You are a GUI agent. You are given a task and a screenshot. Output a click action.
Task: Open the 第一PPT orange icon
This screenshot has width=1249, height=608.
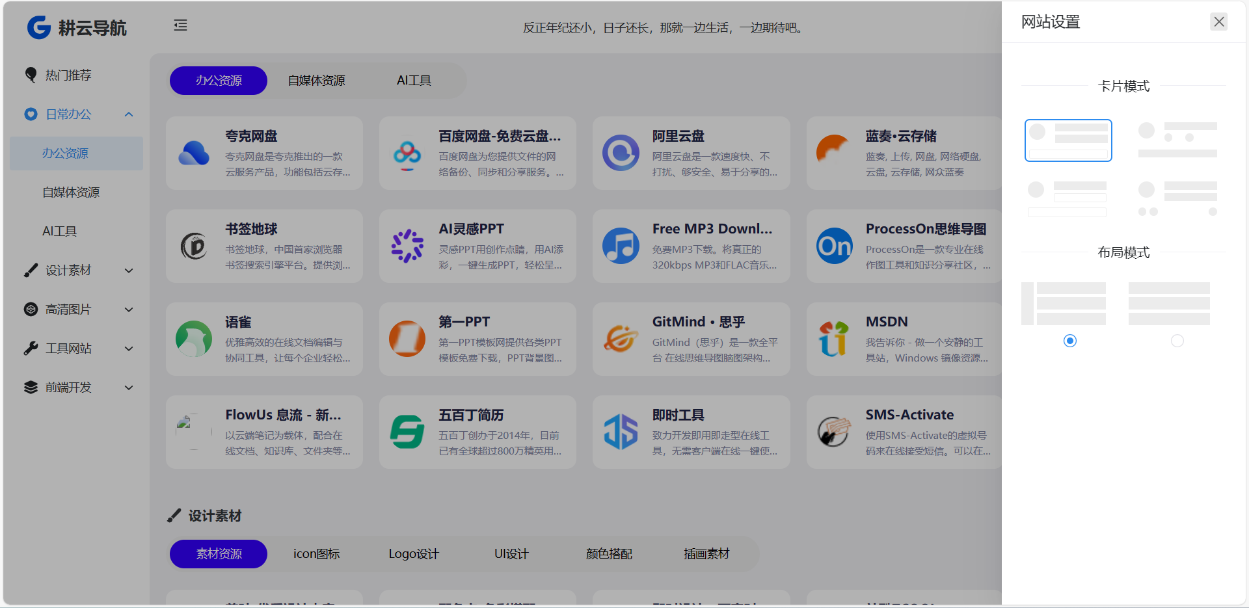tap(407, 339)
